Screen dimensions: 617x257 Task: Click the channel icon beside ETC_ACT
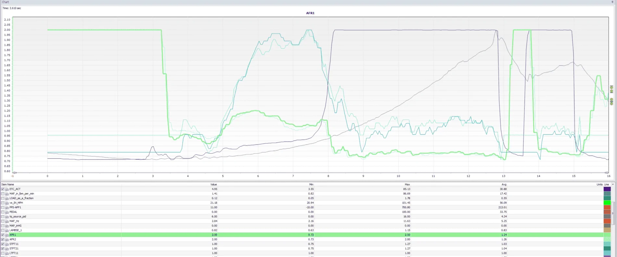(7, 189)
